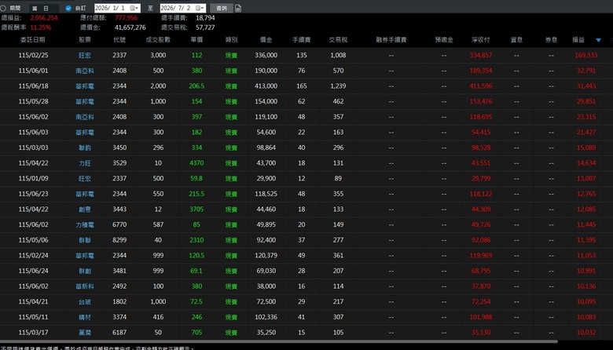
Task: Sort by 交易稅 column header
Action: [338, 40]
